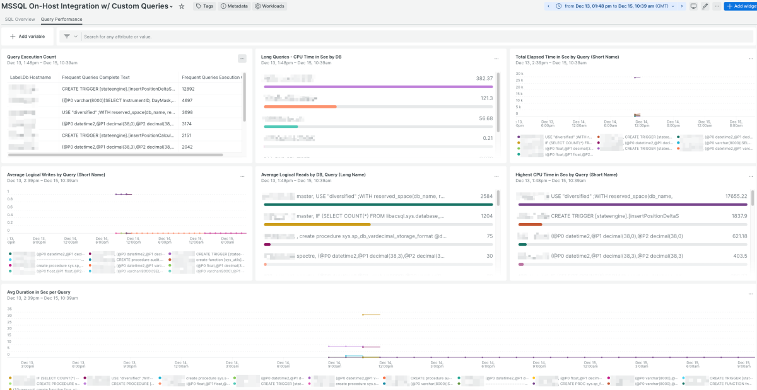Open the filter type dropdown

tap(70, 37)
